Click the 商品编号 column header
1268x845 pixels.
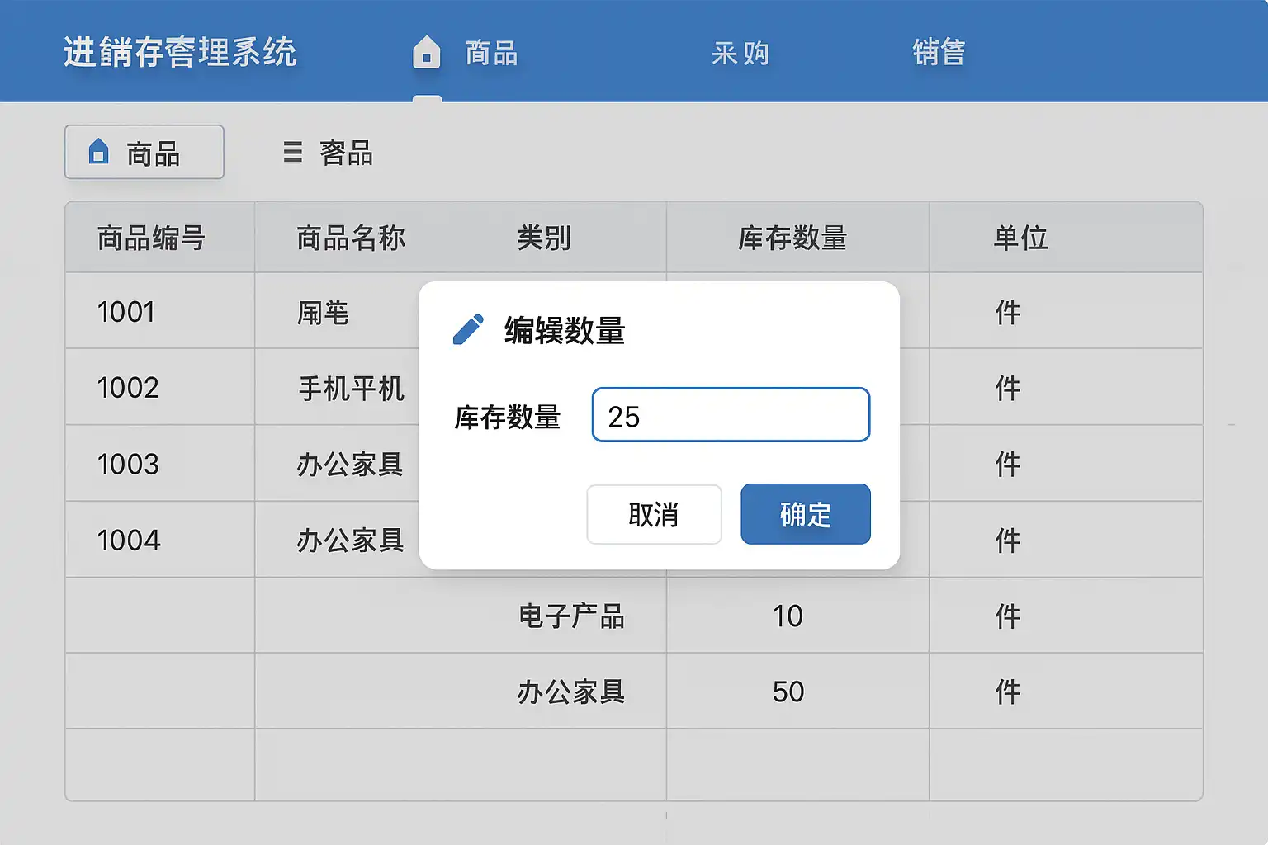click(151, 238)
